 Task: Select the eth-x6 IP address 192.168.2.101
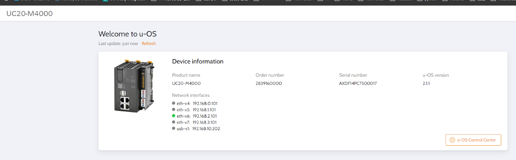point(205,116)
